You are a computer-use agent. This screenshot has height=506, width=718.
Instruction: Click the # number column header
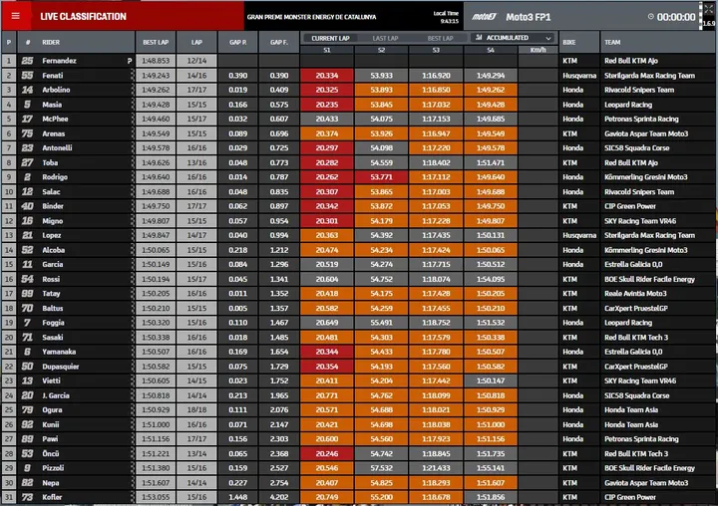(x=28, y=42)
